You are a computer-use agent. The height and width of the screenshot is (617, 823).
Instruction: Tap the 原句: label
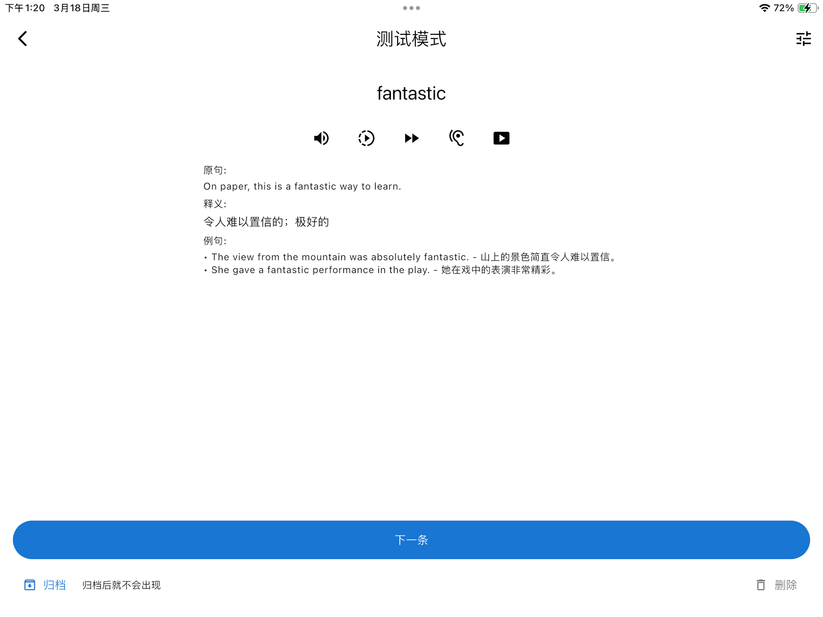point(215,170)
